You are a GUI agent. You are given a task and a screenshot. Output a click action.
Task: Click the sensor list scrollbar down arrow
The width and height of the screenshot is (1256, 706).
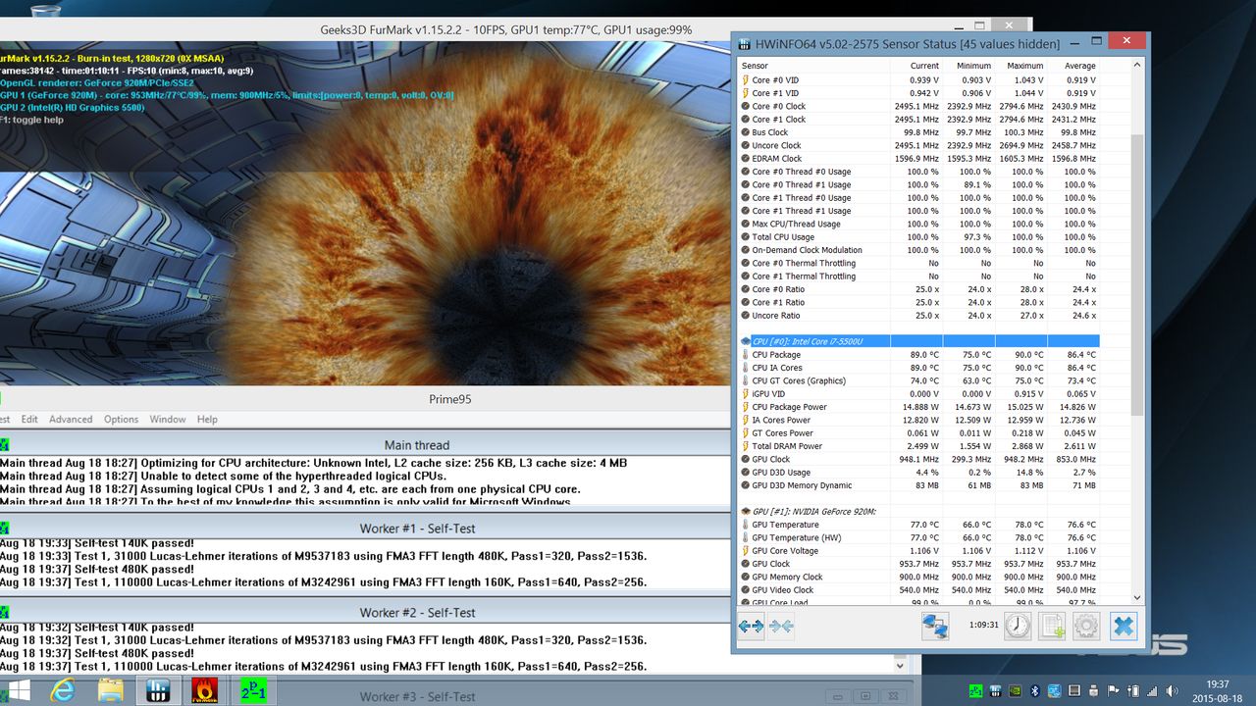[1138, 595]
